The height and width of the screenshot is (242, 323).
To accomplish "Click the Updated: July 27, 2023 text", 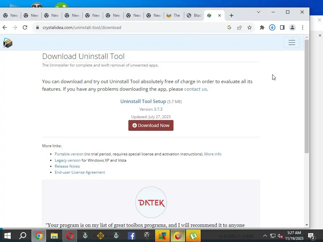I will 151,117.
